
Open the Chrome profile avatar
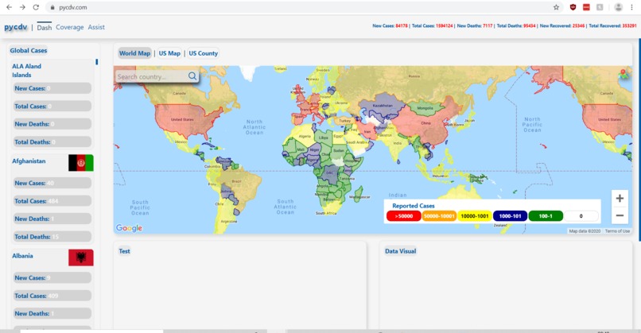(x=619, y=7)
